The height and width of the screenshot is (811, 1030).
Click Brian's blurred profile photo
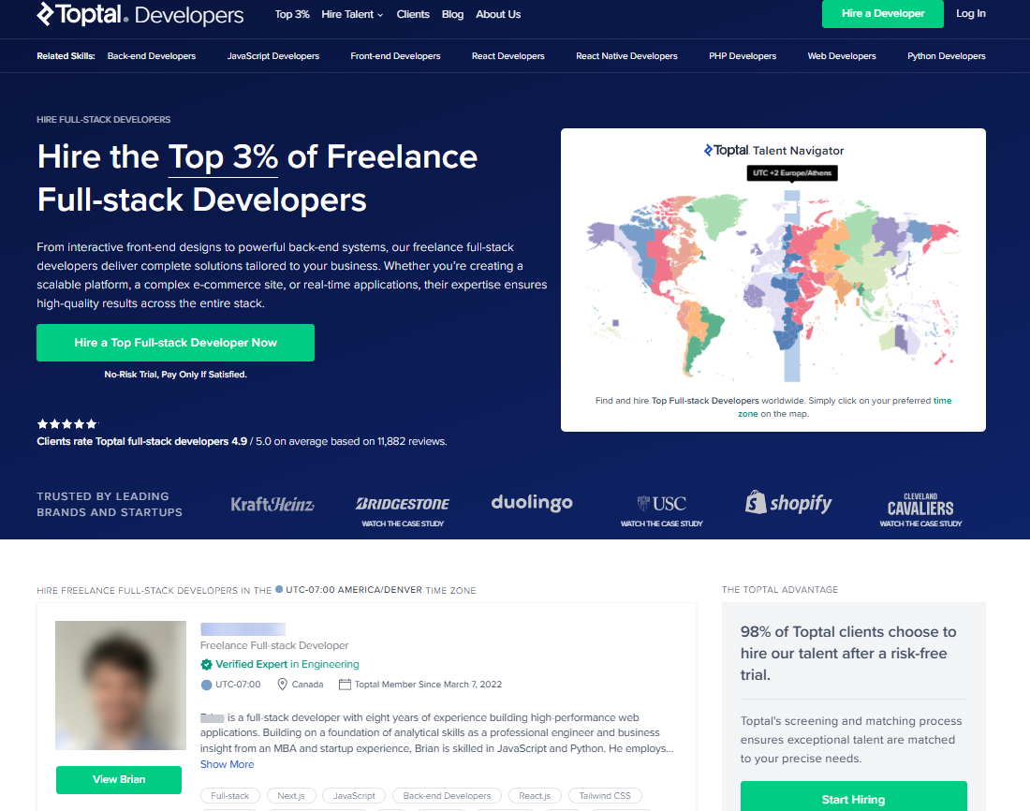(x=120, y=685)
